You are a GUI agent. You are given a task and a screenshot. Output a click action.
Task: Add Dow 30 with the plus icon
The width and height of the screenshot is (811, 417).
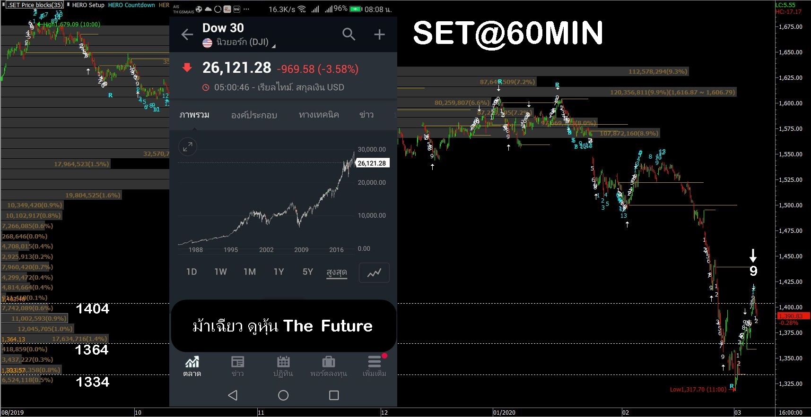click(x=379, y=34)
